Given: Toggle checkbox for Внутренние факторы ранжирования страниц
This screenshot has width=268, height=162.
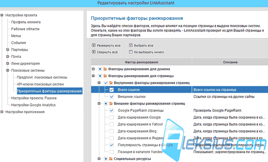Looking at the screenshot, I should (x=106, y=83).
